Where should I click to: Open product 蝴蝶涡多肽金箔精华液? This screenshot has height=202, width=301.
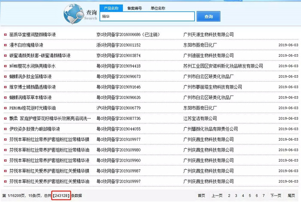click(31, 77)
